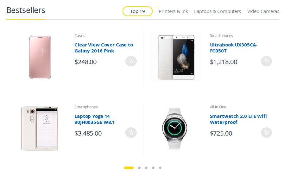Add Smartwatch 2.0 LTE Wifi to cart
This screenshot has width=291, height=176.
click(x=266, y=132)
